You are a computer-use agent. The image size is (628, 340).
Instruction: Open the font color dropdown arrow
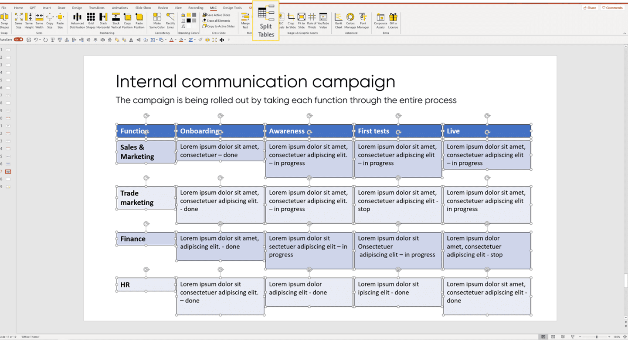(x=176, y=40)
